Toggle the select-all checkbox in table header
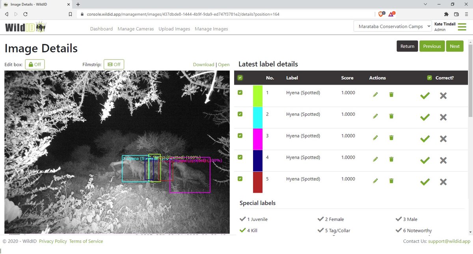This screenshot has height=254, width=473. point(240,78)
